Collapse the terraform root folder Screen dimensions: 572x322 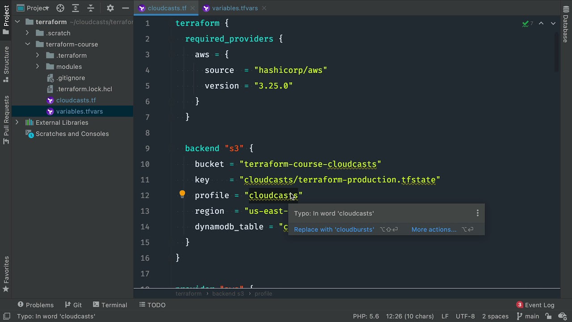(17, 22)
